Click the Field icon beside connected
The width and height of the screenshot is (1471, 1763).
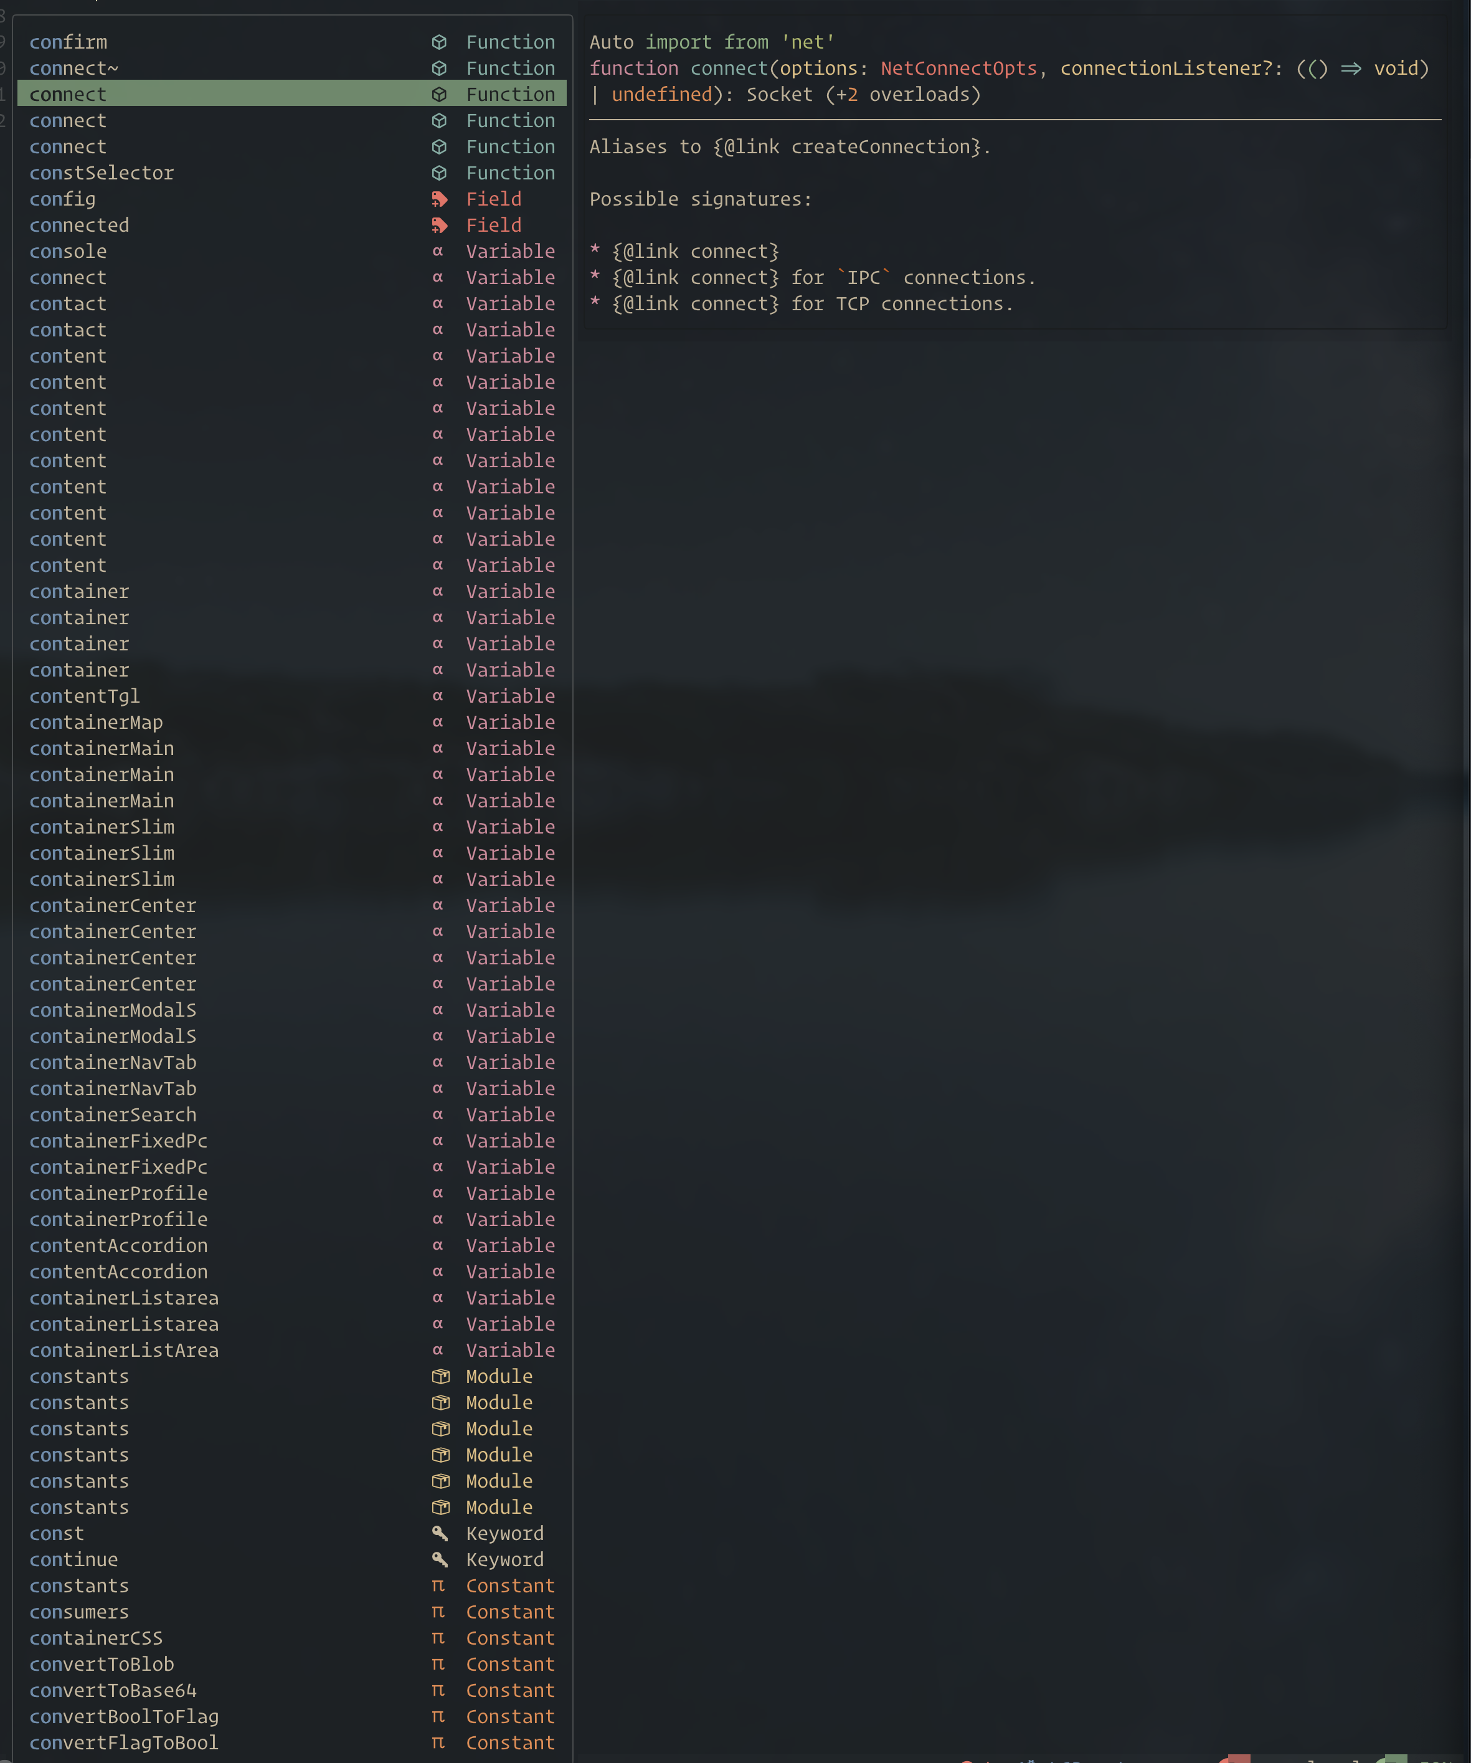pos(438,225)
